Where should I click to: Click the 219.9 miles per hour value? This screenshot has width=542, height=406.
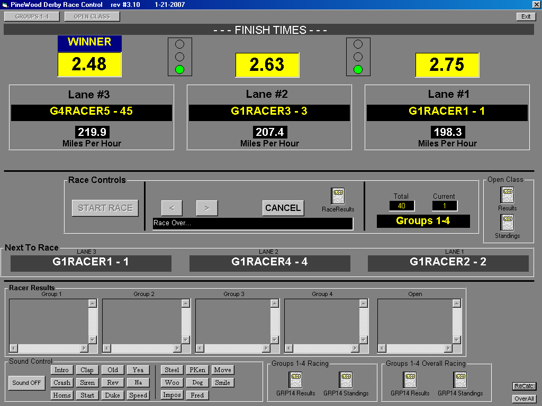click(92, 132)
